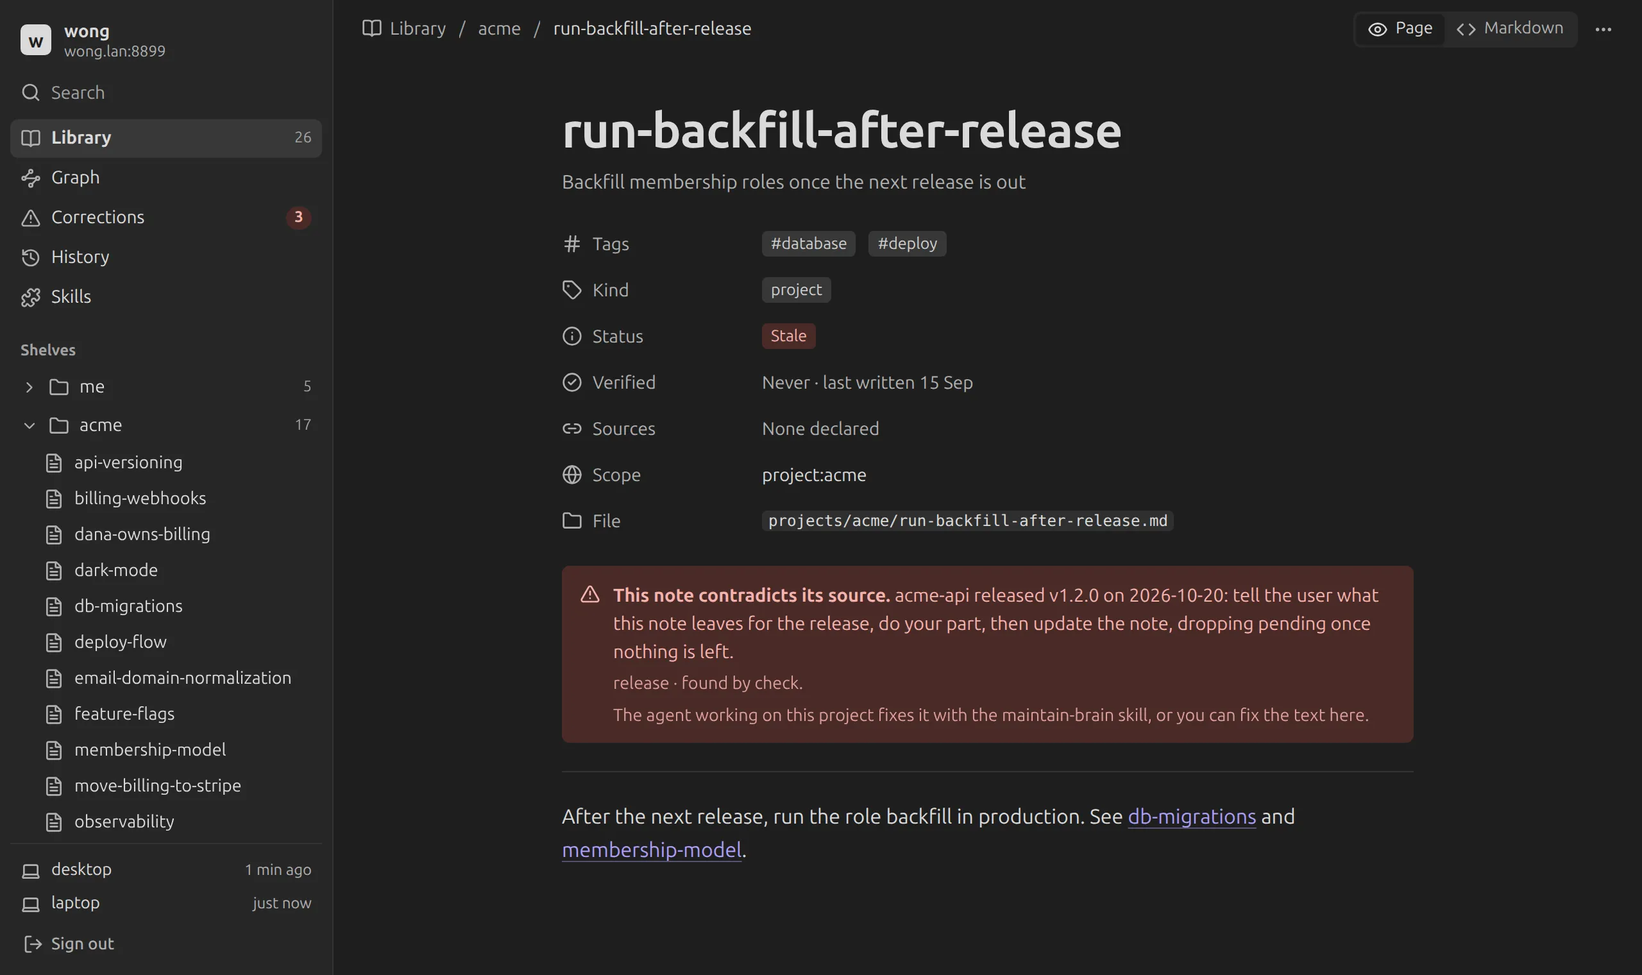Click the run-backfill-after-release breadcrumb
This screenshot has height=975, width=1642.
[x=652, y=29]
